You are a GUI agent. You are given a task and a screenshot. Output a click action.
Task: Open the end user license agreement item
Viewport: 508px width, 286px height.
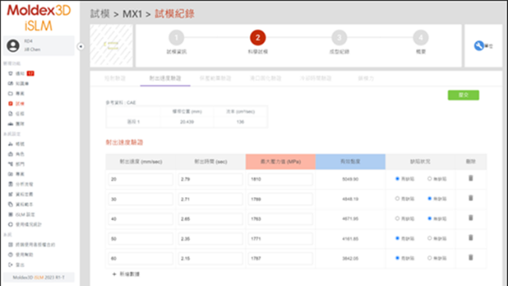coord(32,245)
